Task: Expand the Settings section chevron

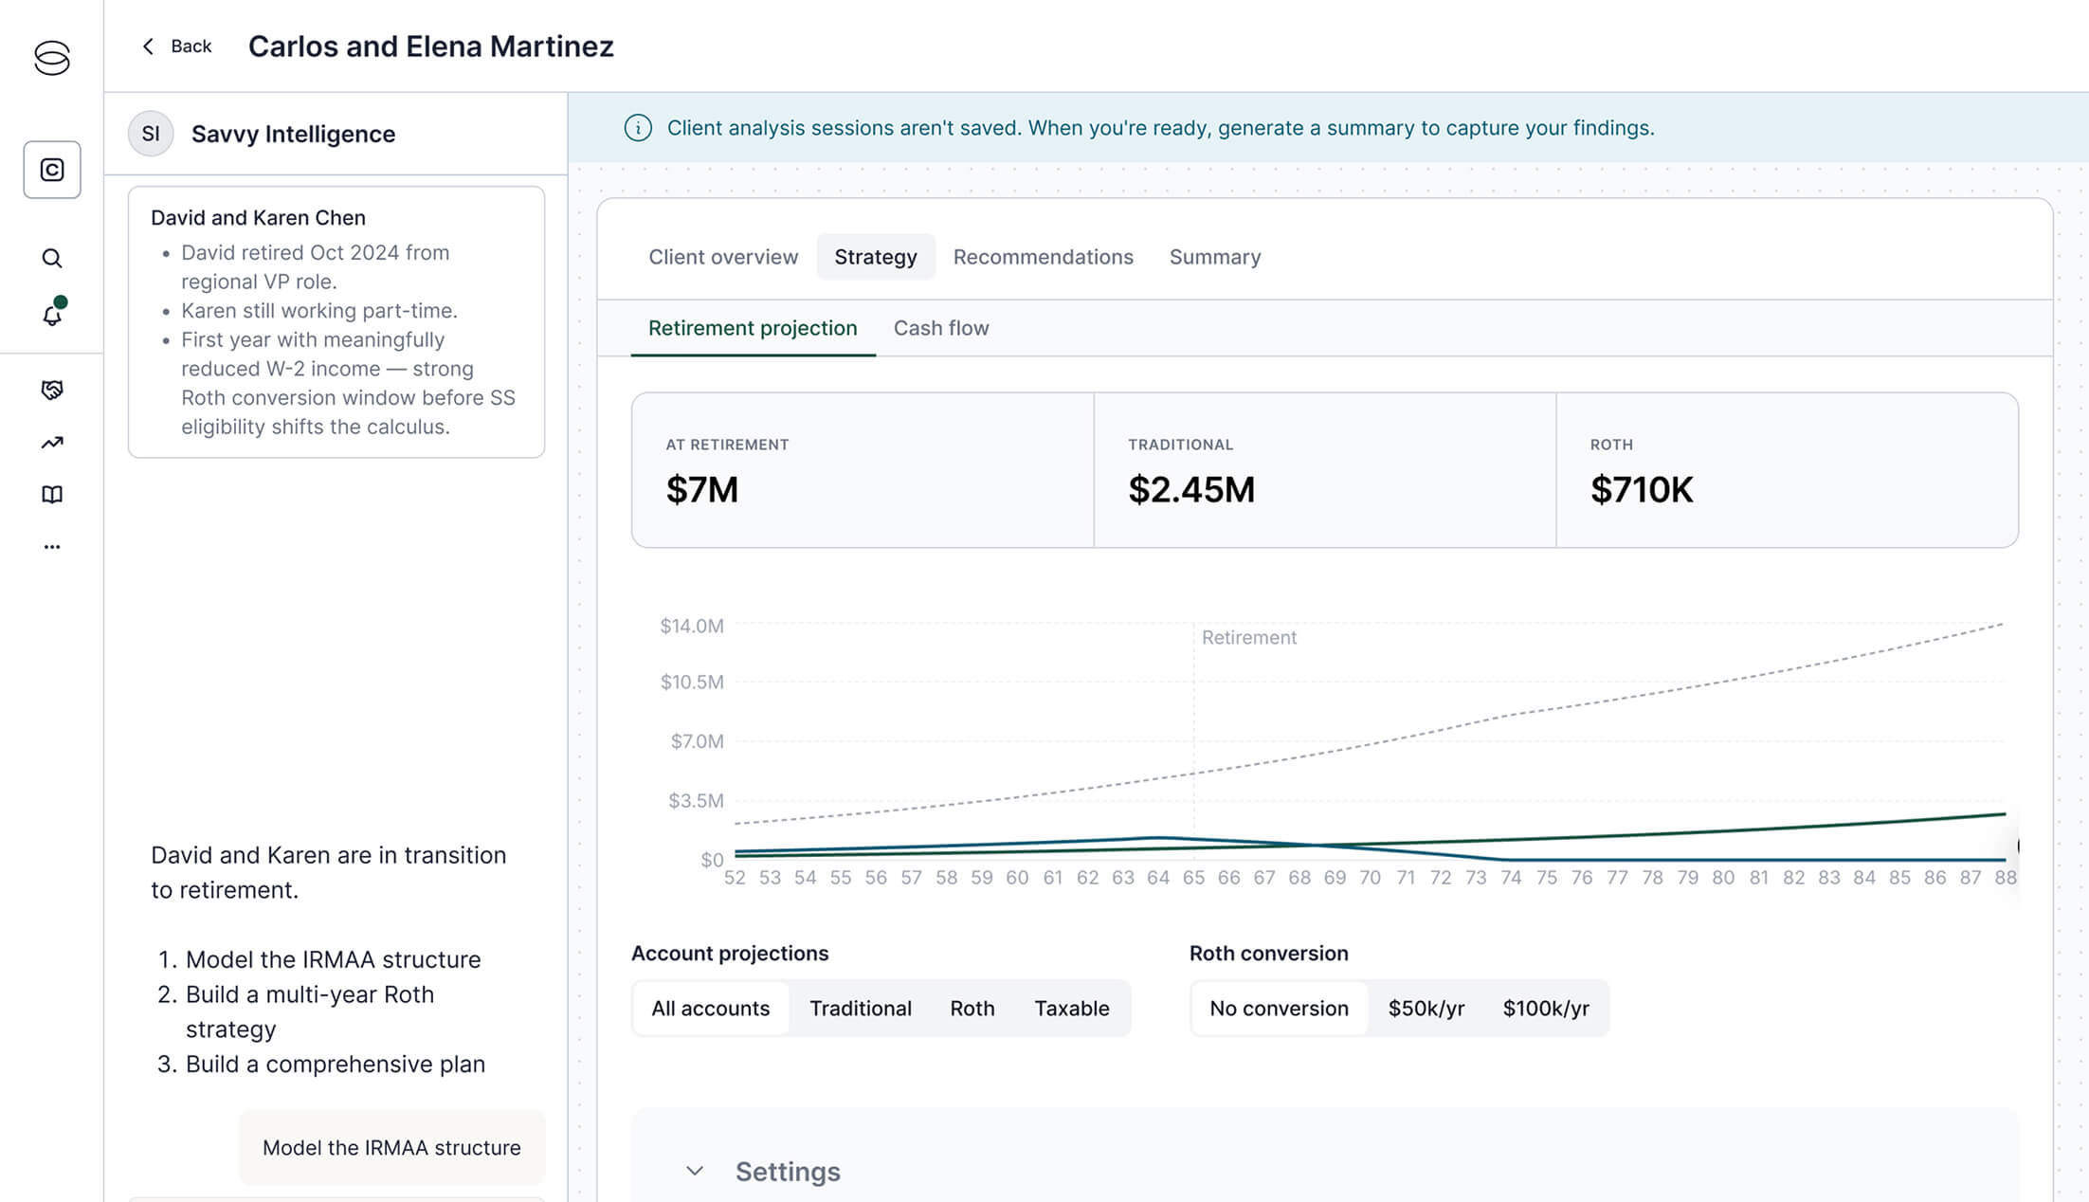Action: (x=695, y=1172)
